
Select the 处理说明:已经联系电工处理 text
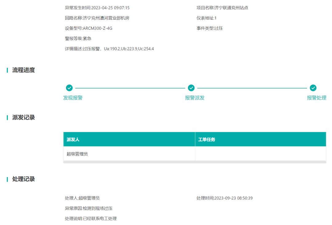(92, 219)
